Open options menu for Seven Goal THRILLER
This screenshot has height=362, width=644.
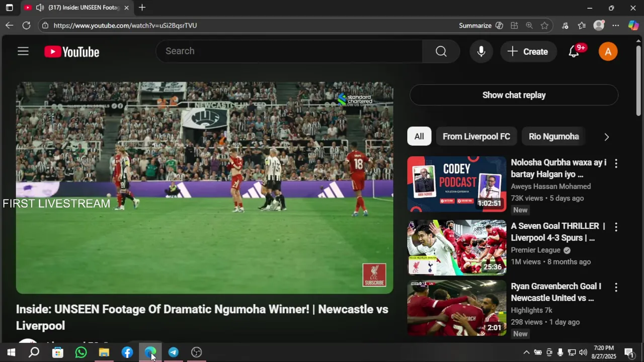point(616,227)
